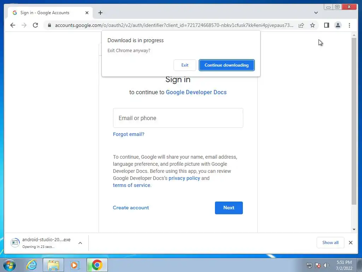Toggle the Chrome side panel icon
Screen dimensions: 362x272
[326, 25]
